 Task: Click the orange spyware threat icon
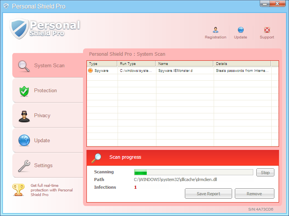[90, 70]
